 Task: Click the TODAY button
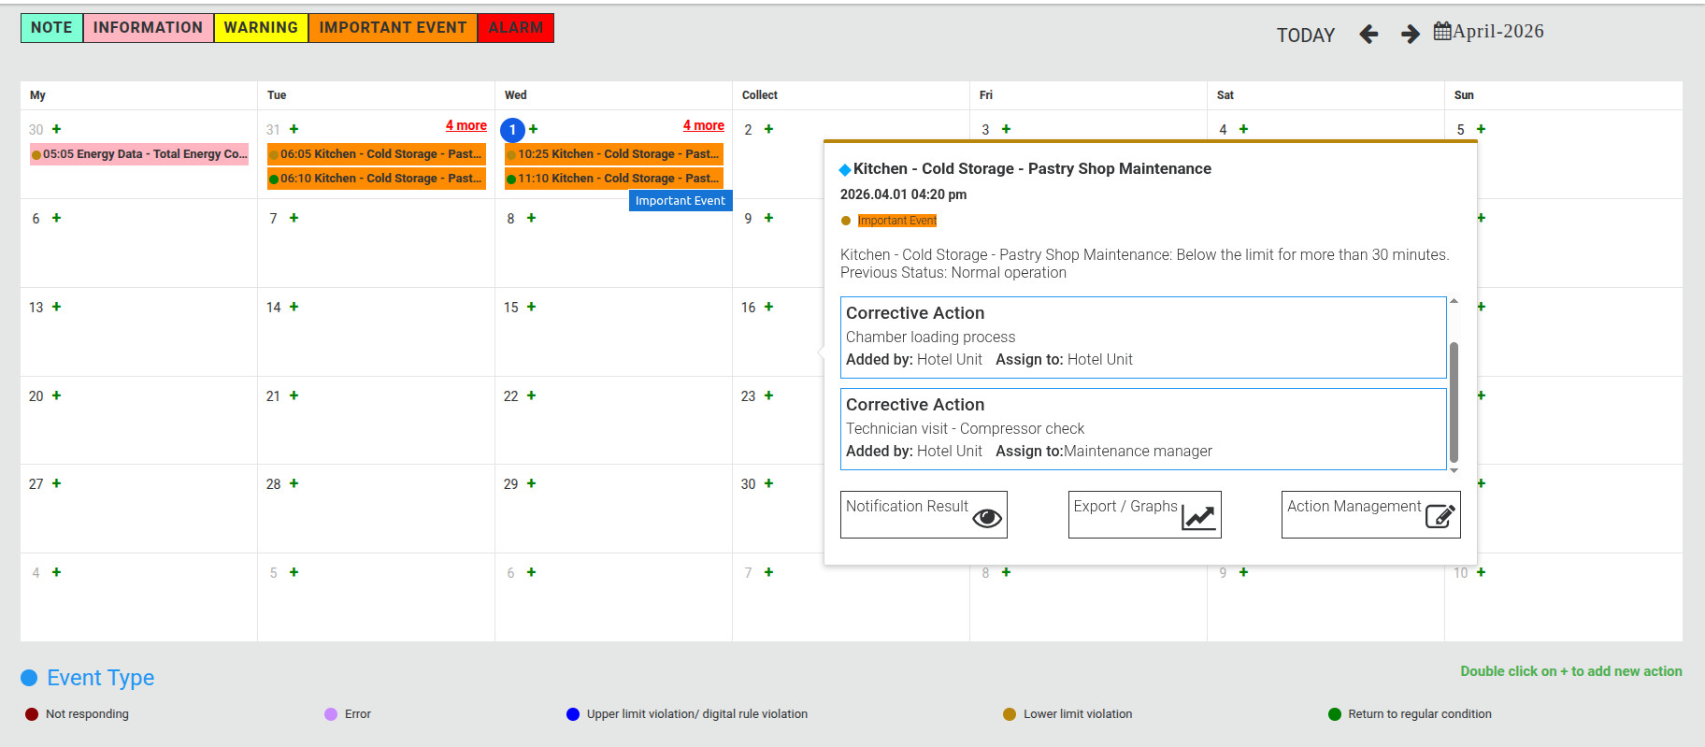1305,36
